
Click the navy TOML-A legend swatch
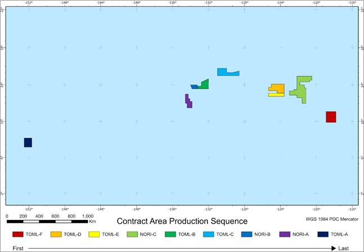323,234
